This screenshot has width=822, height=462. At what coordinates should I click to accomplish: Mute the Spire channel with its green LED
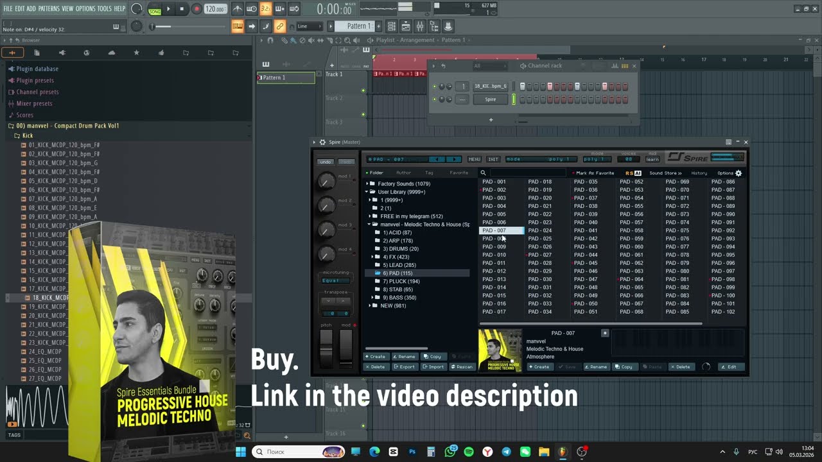pyautogui.click(x=434, y=99)
